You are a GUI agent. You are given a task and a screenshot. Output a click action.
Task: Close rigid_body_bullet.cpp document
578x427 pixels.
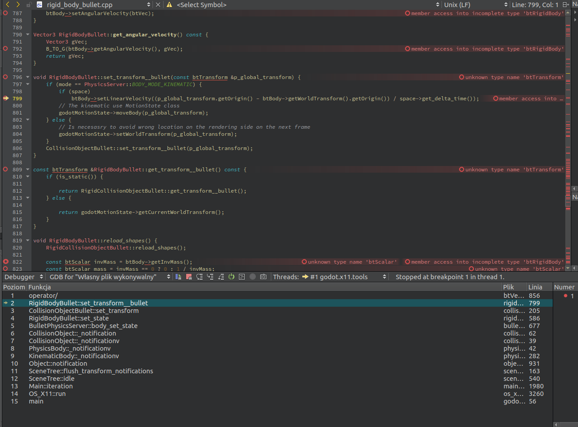click(158, 4)
